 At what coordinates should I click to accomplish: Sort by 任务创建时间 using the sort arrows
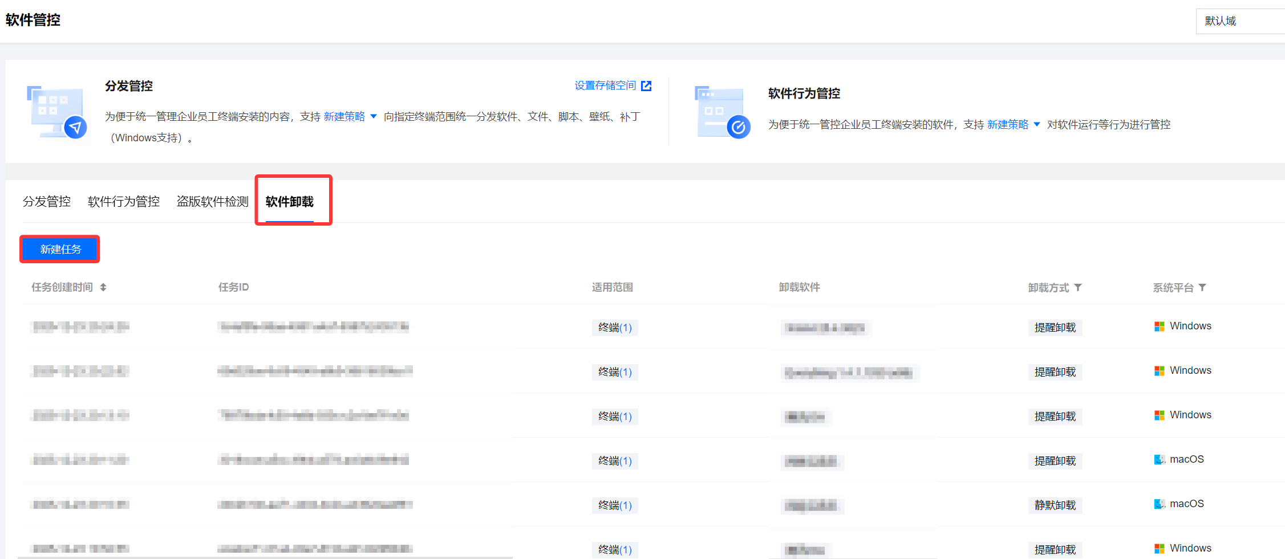(x=103, y=288)
